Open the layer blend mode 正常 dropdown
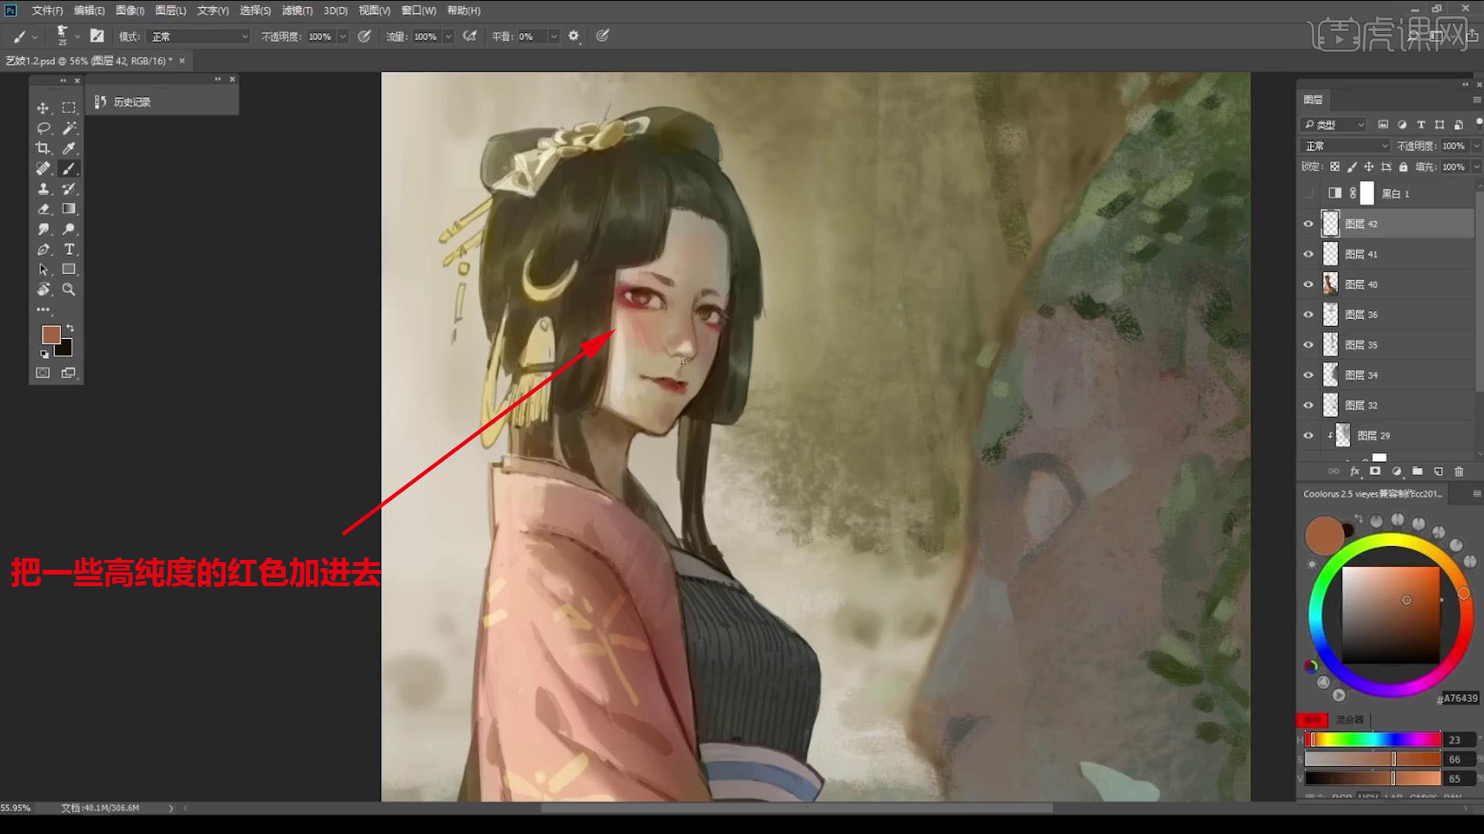1484x834 pixels. click(1346, 146)
